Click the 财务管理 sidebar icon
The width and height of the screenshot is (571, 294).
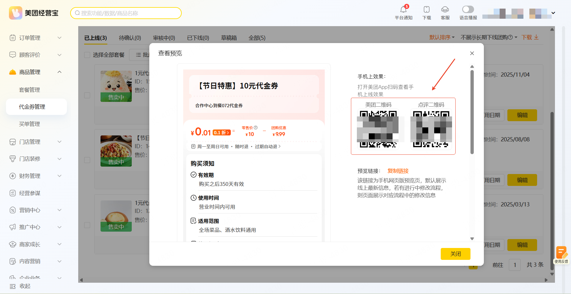click(x=12, y=176)
